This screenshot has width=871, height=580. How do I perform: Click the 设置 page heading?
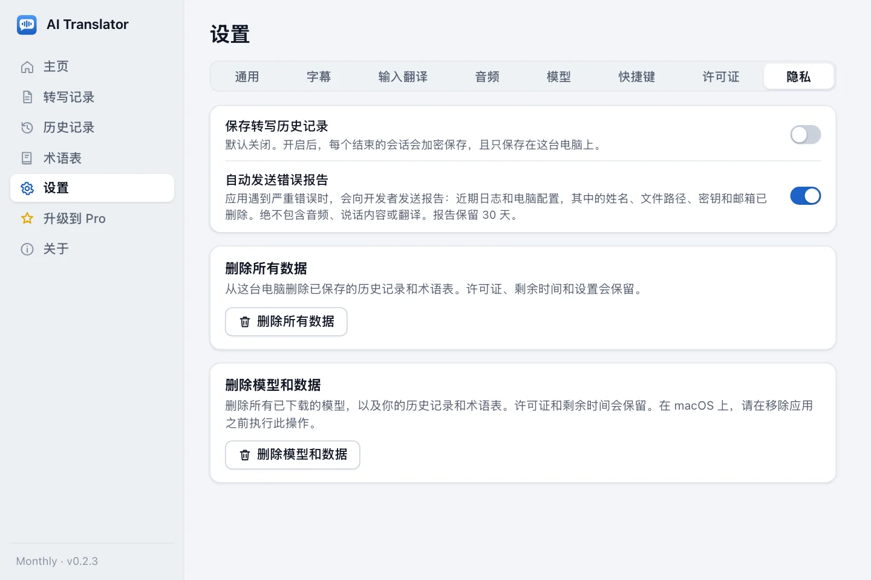click(x=230, y=34)
